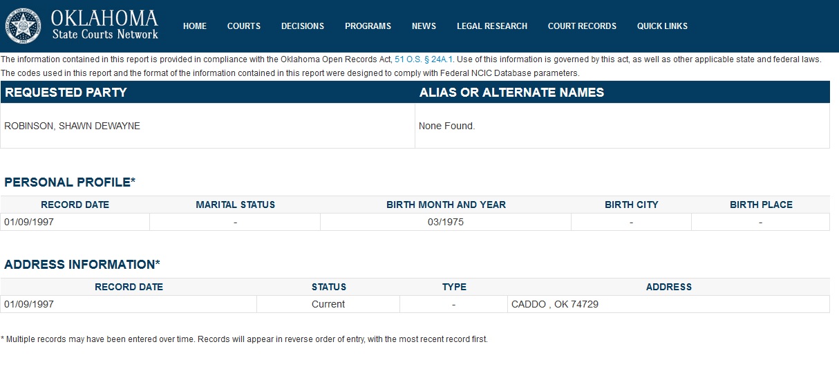Open the LEGAL RESEARCH menu

point(492,26)
